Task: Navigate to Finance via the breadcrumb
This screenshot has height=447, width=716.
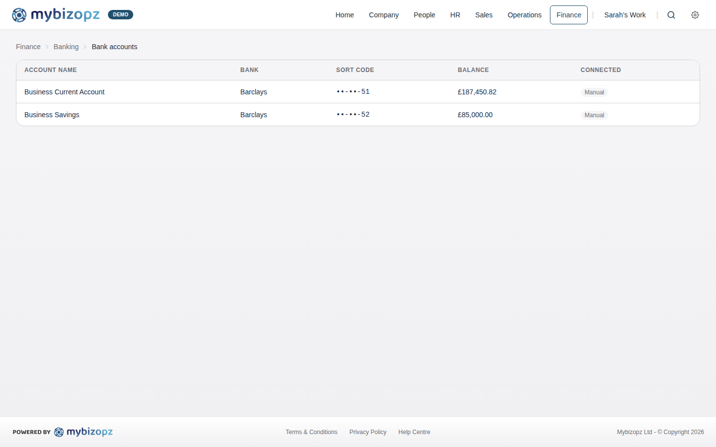Action: 28,46
